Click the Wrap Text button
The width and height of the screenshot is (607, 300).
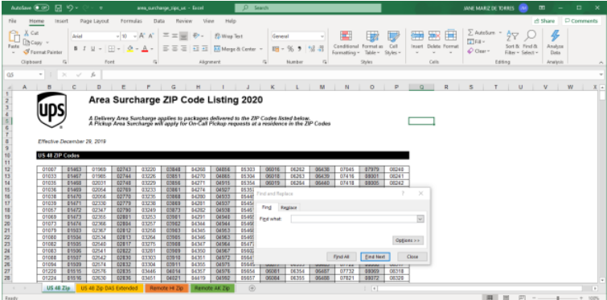tap(229, 36)
